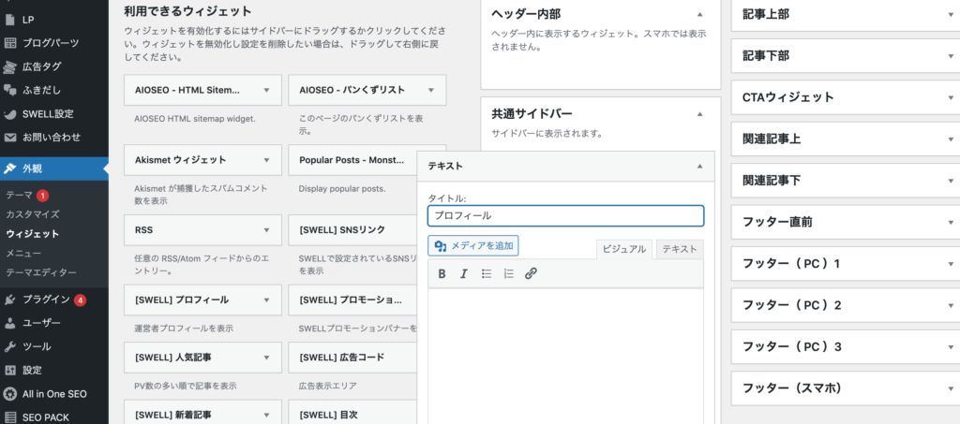Toggle italic in the text widget editor
Image resolution: width=960 pixels, height=424 pixels.
463,273
